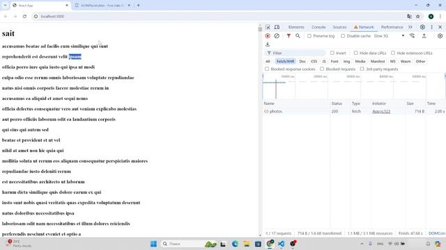Check the Invert filter option
446x250 pixels.
332,53
